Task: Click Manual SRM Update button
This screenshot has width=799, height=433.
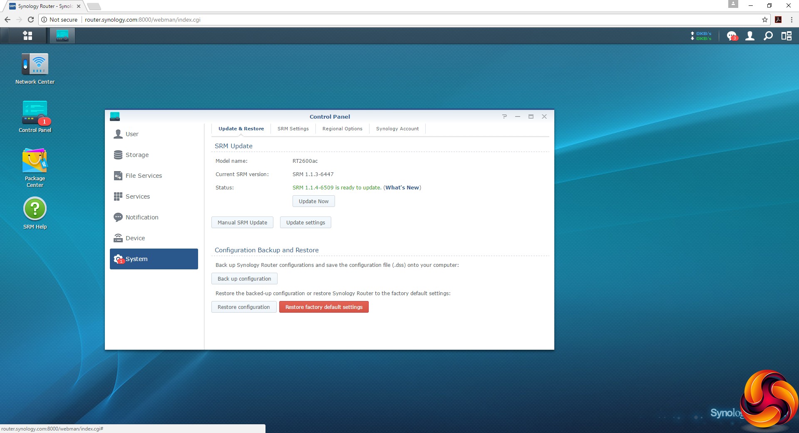Action: click(x=242, y=223)
